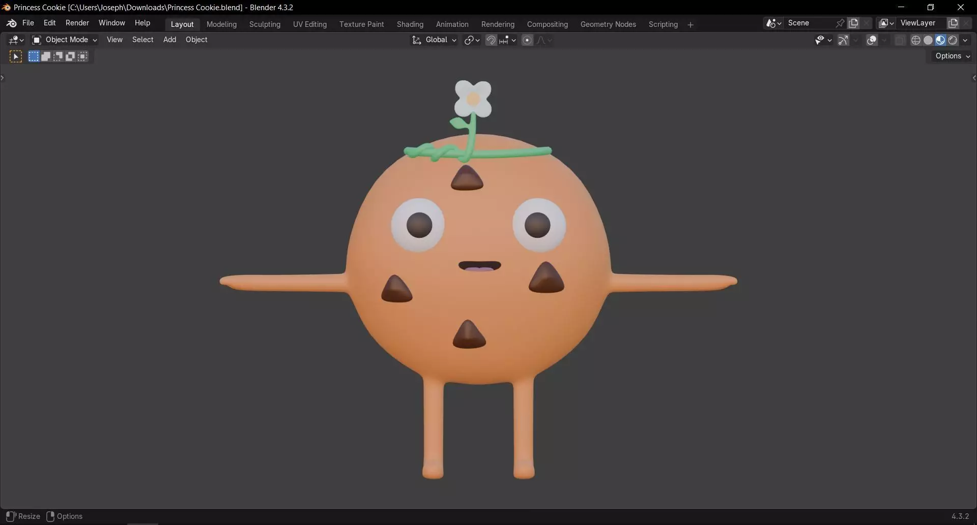Choose the Intersect selection mode icon
The width and height of the screenshot is (977, 525).
pyautogui.click(x=82, y=57)
